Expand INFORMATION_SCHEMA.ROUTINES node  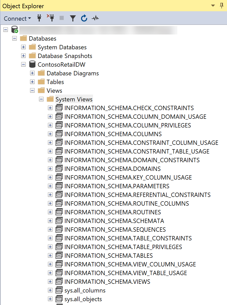(50, 212)
